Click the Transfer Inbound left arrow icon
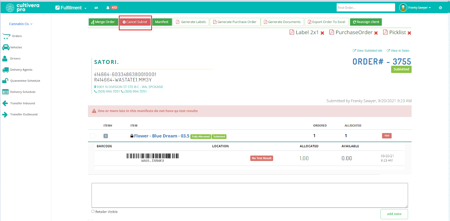Screen dimensions: 450x221 coord(5,103)
